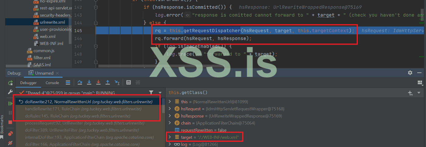Hide the Debug tool window
This screenshot has width=426, height=147.
(420, 73)
